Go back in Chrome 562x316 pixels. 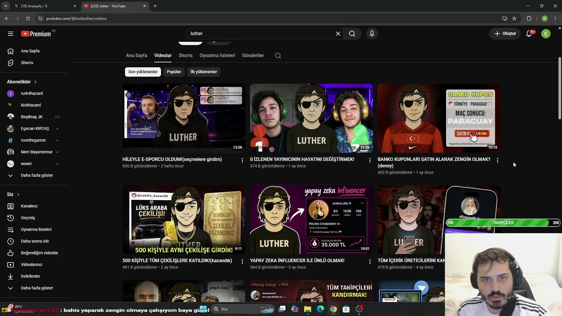pos(7,18)
